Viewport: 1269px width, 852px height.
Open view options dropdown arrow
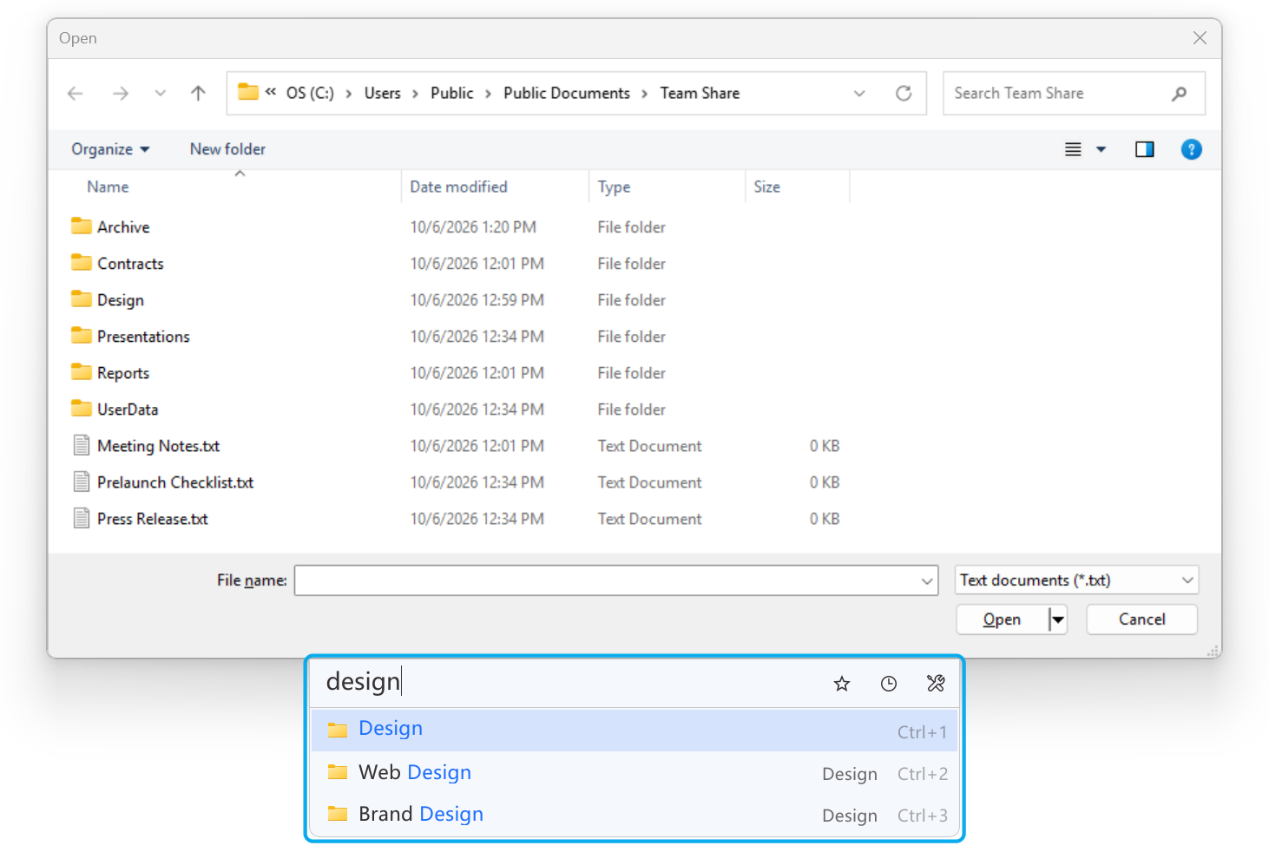click(x=1101, y=149)
